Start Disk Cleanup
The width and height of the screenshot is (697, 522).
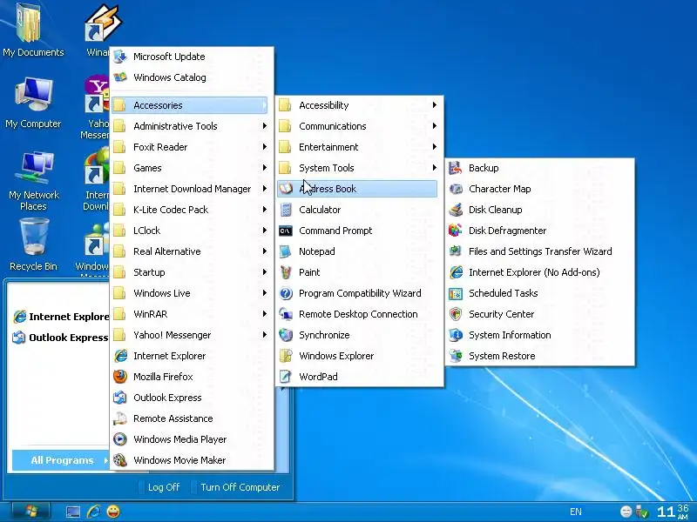[x=539, y=210]
